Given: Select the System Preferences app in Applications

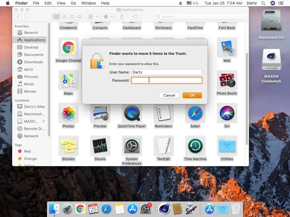Looking at the screenshot, I should point(132,146).
